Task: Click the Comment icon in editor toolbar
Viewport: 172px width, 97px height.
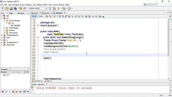Action: 100,16
